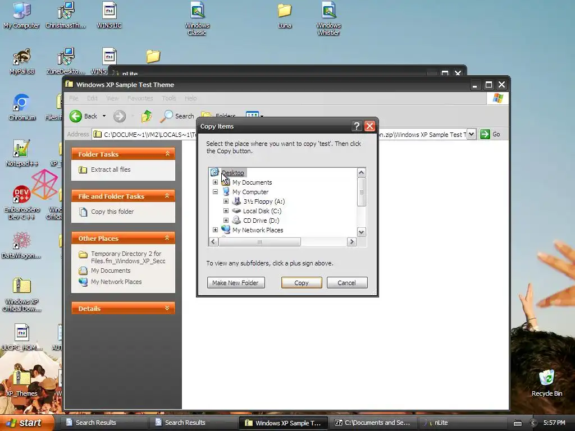Open the File menu
The height and width of the screenshot is (431, 575).
(x=74, y=98)
